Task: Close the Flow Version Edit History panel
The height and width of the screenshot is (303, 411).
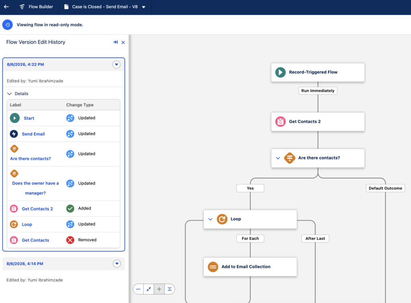Action: click(x=123, y=43)
